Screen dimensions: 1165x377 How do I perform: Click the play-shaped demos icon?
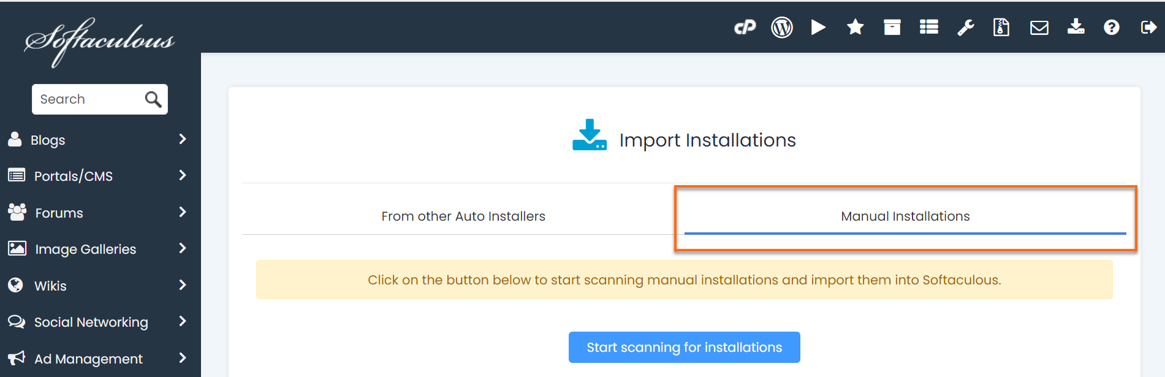click(818, 28)
